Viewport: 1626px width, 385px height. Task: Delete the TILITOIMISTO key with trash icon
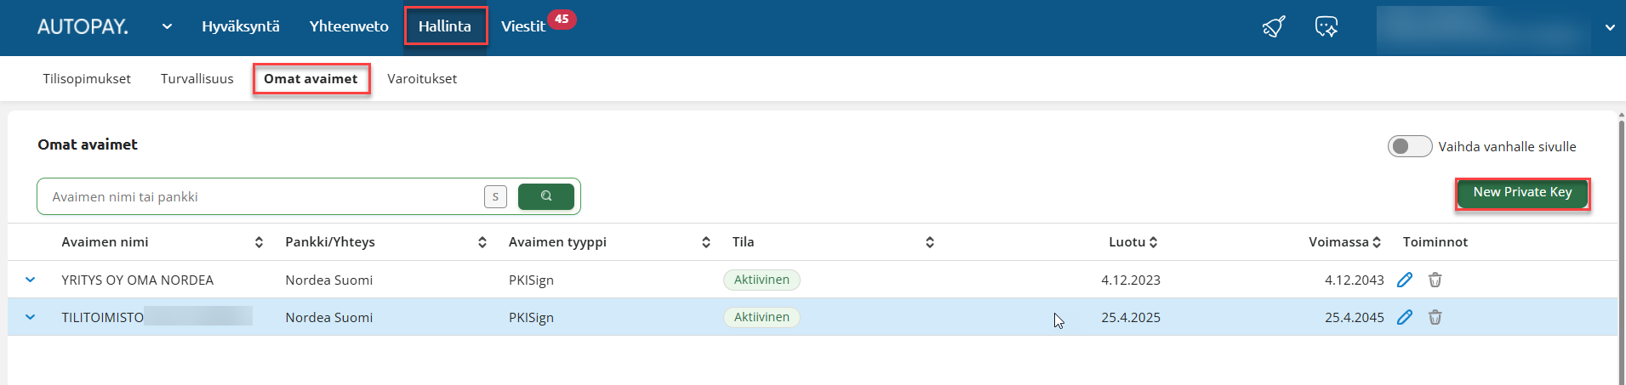point(1435,317)
